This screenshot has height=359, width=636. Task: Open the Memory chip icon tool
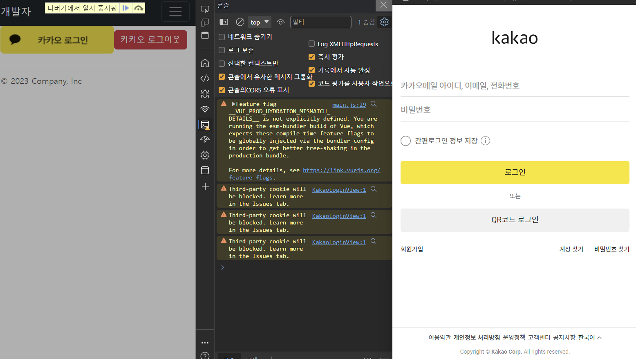pyautogui.click(x=205, y=155)
